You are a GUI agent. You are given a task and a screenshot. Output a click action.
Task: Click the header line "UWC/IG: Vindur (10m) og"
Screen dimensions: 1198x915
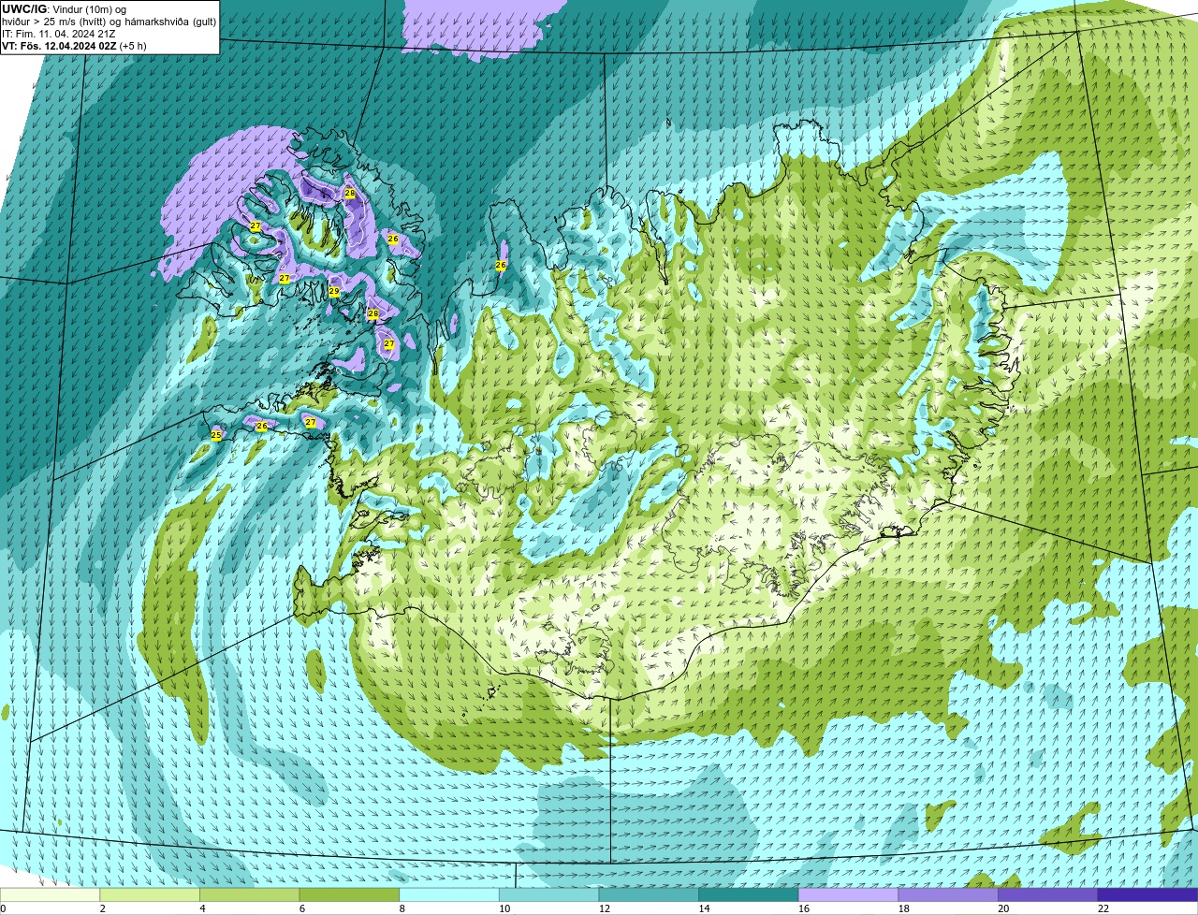coord(64,9)
